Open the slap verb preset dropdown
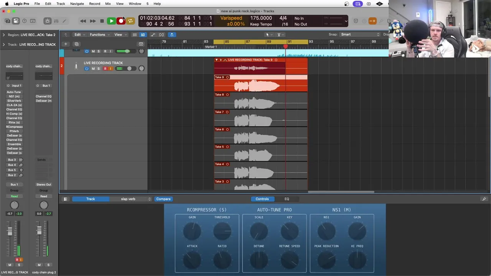 (x=131, y=199)
